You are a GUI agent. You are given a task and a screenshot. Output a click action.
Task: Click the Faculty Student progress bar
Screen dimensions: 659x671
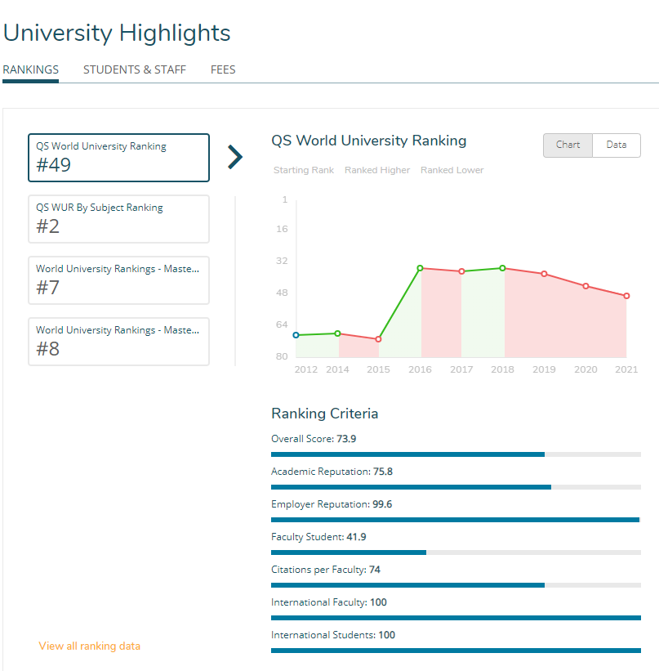tap(456, 552)
